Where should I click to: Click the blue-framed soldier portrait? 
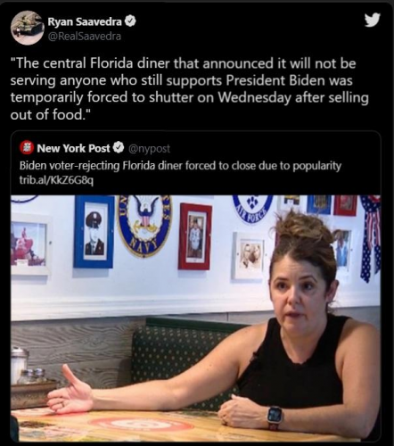(94, 232)
